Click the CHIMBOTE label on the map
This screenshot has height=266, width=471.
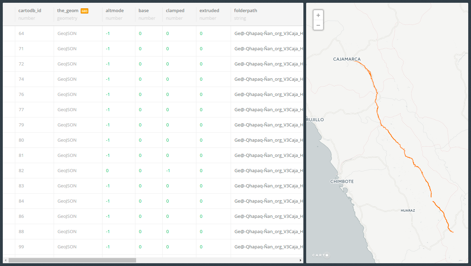(342, 181)
